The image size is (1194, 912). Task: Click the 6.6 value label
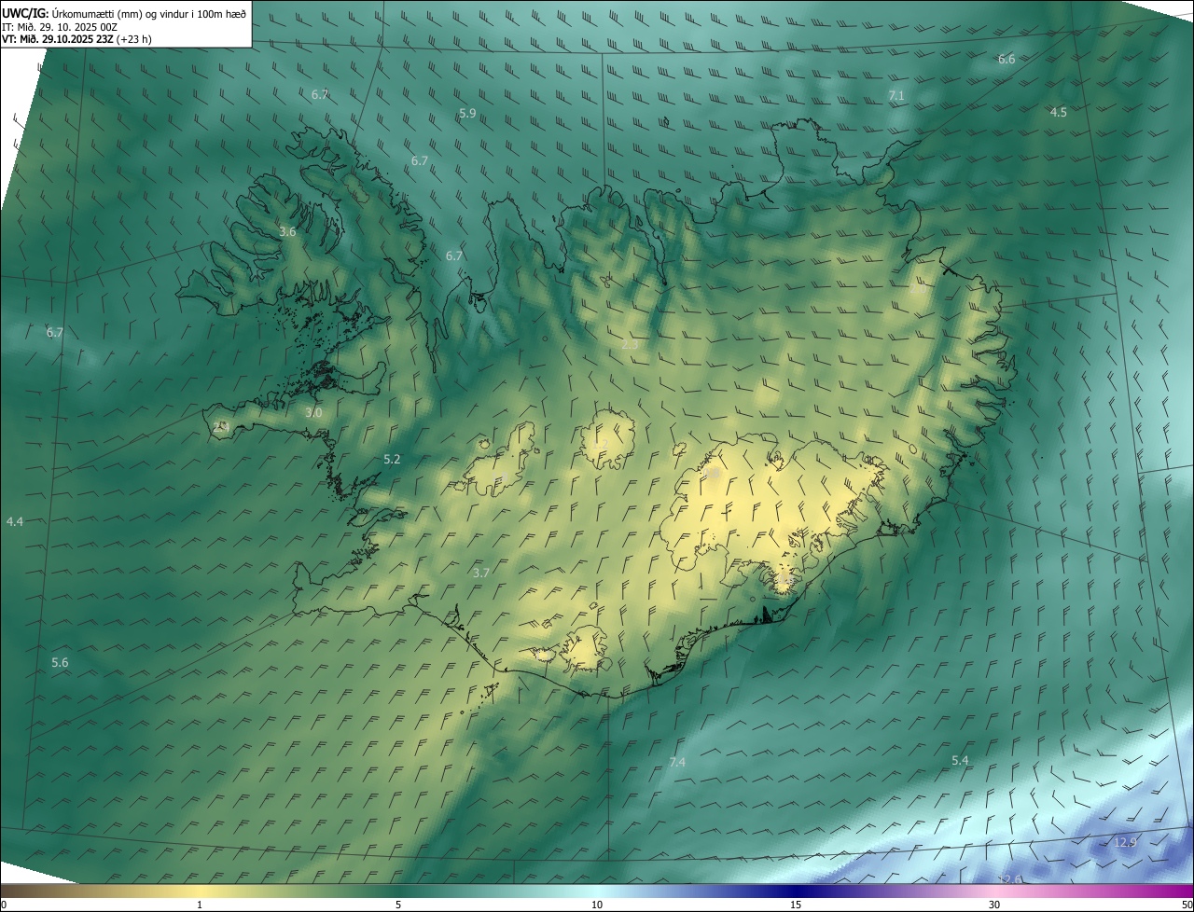1007,60
